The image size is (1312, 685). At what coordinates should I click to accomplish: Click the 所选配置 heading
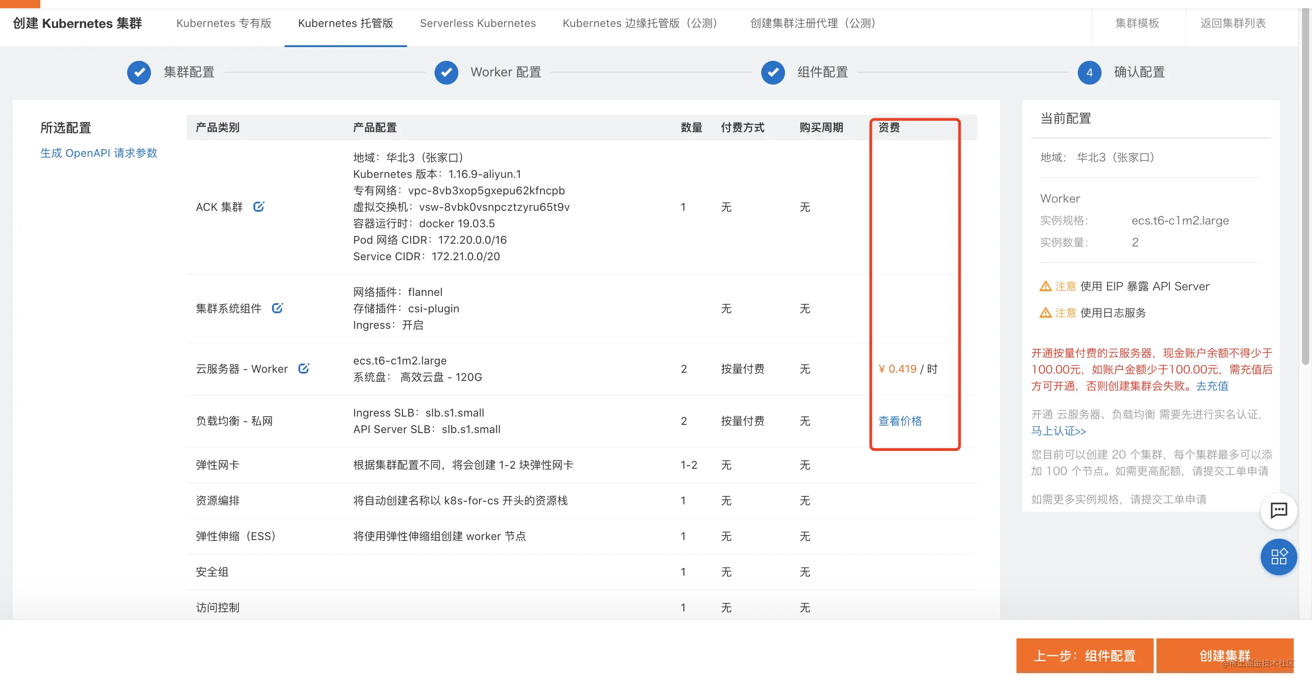[66, 128]
